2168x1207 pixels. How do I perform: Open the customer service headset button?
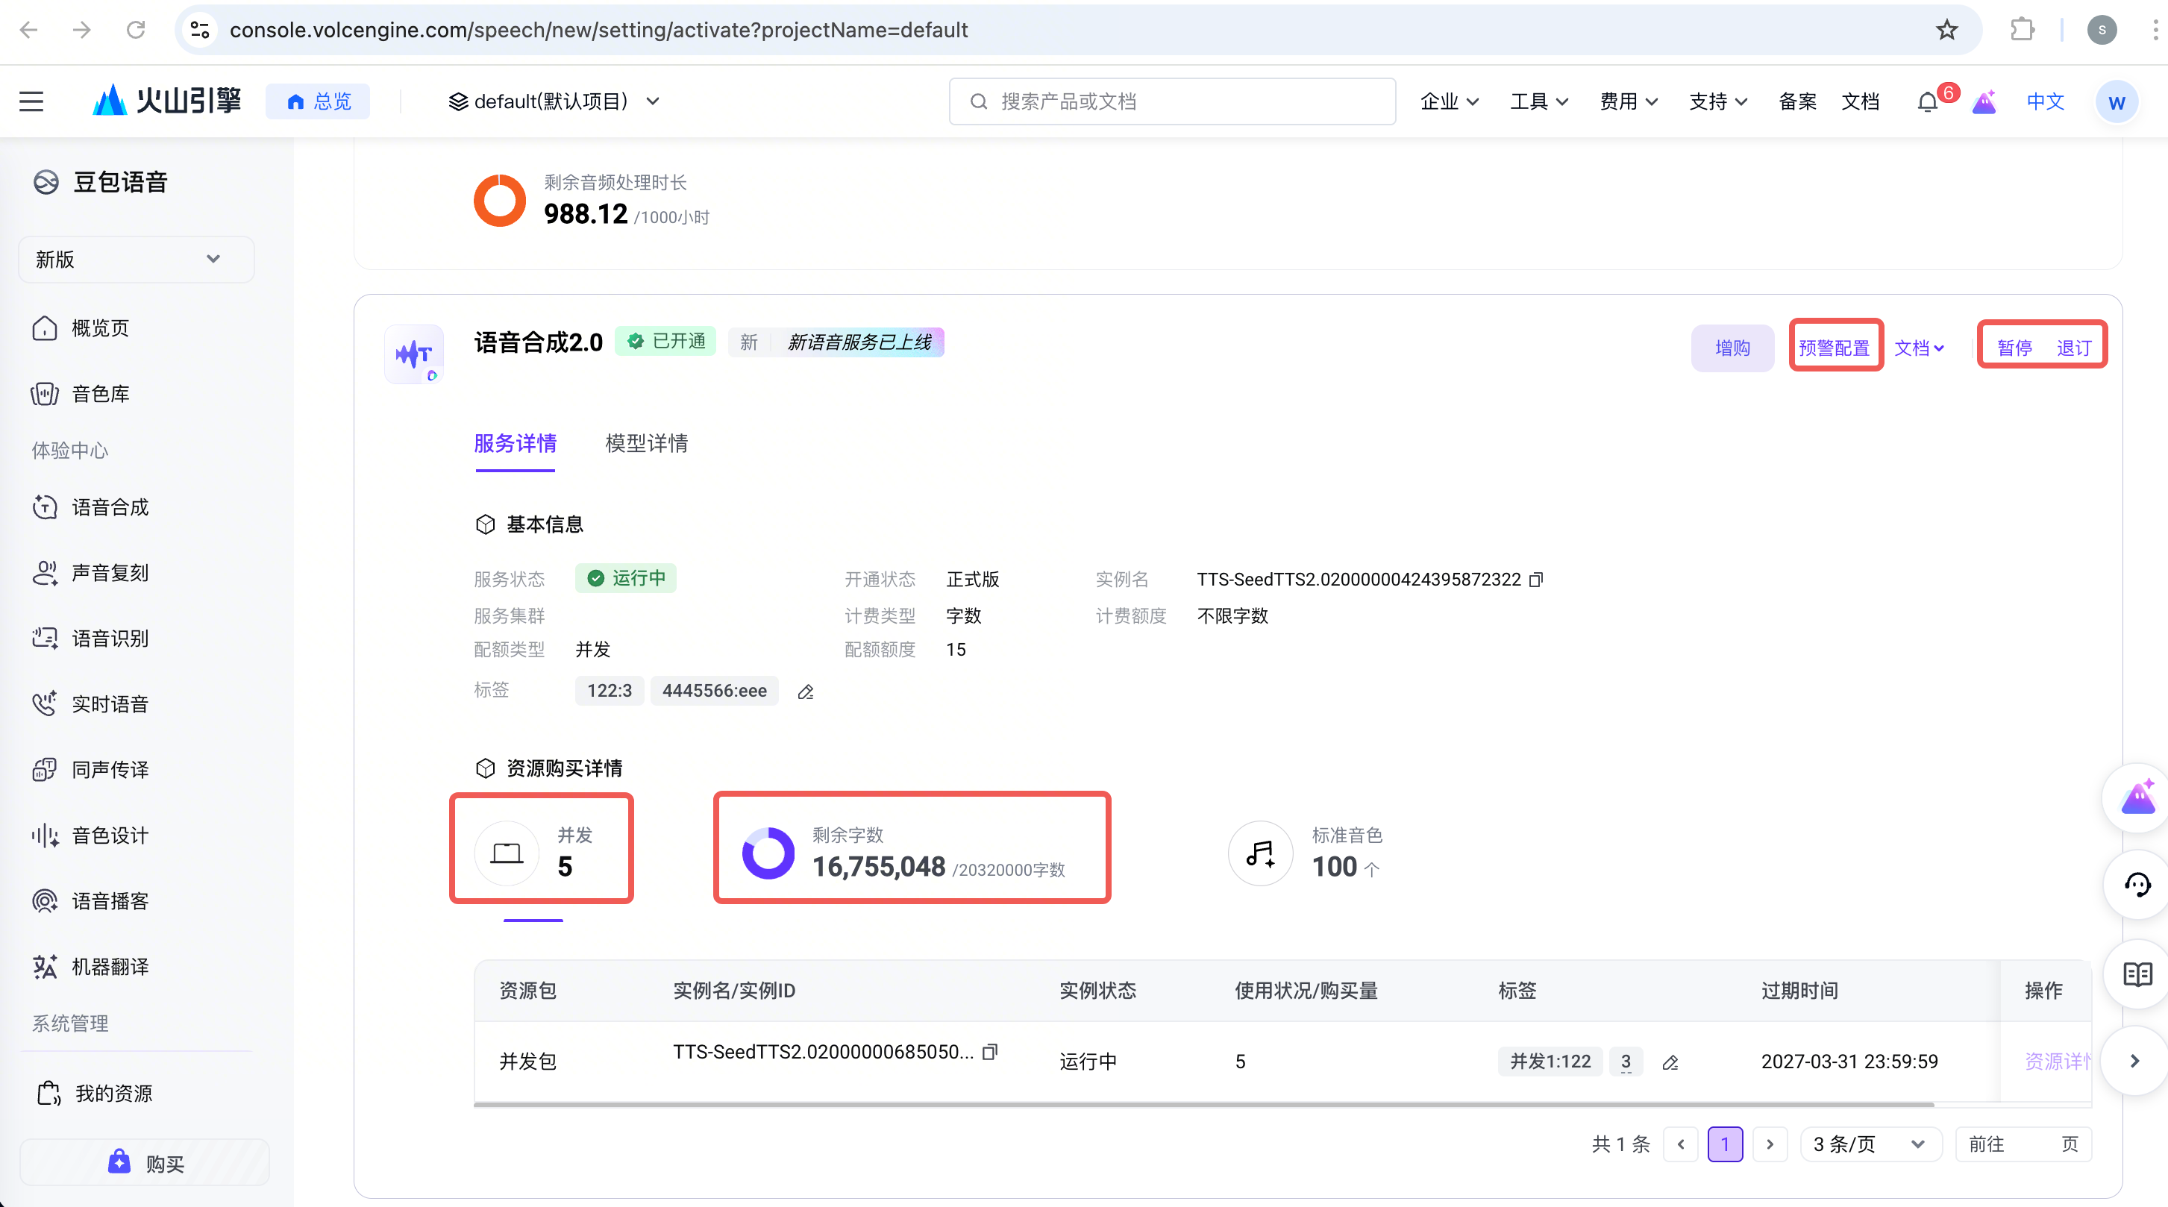2137,885
